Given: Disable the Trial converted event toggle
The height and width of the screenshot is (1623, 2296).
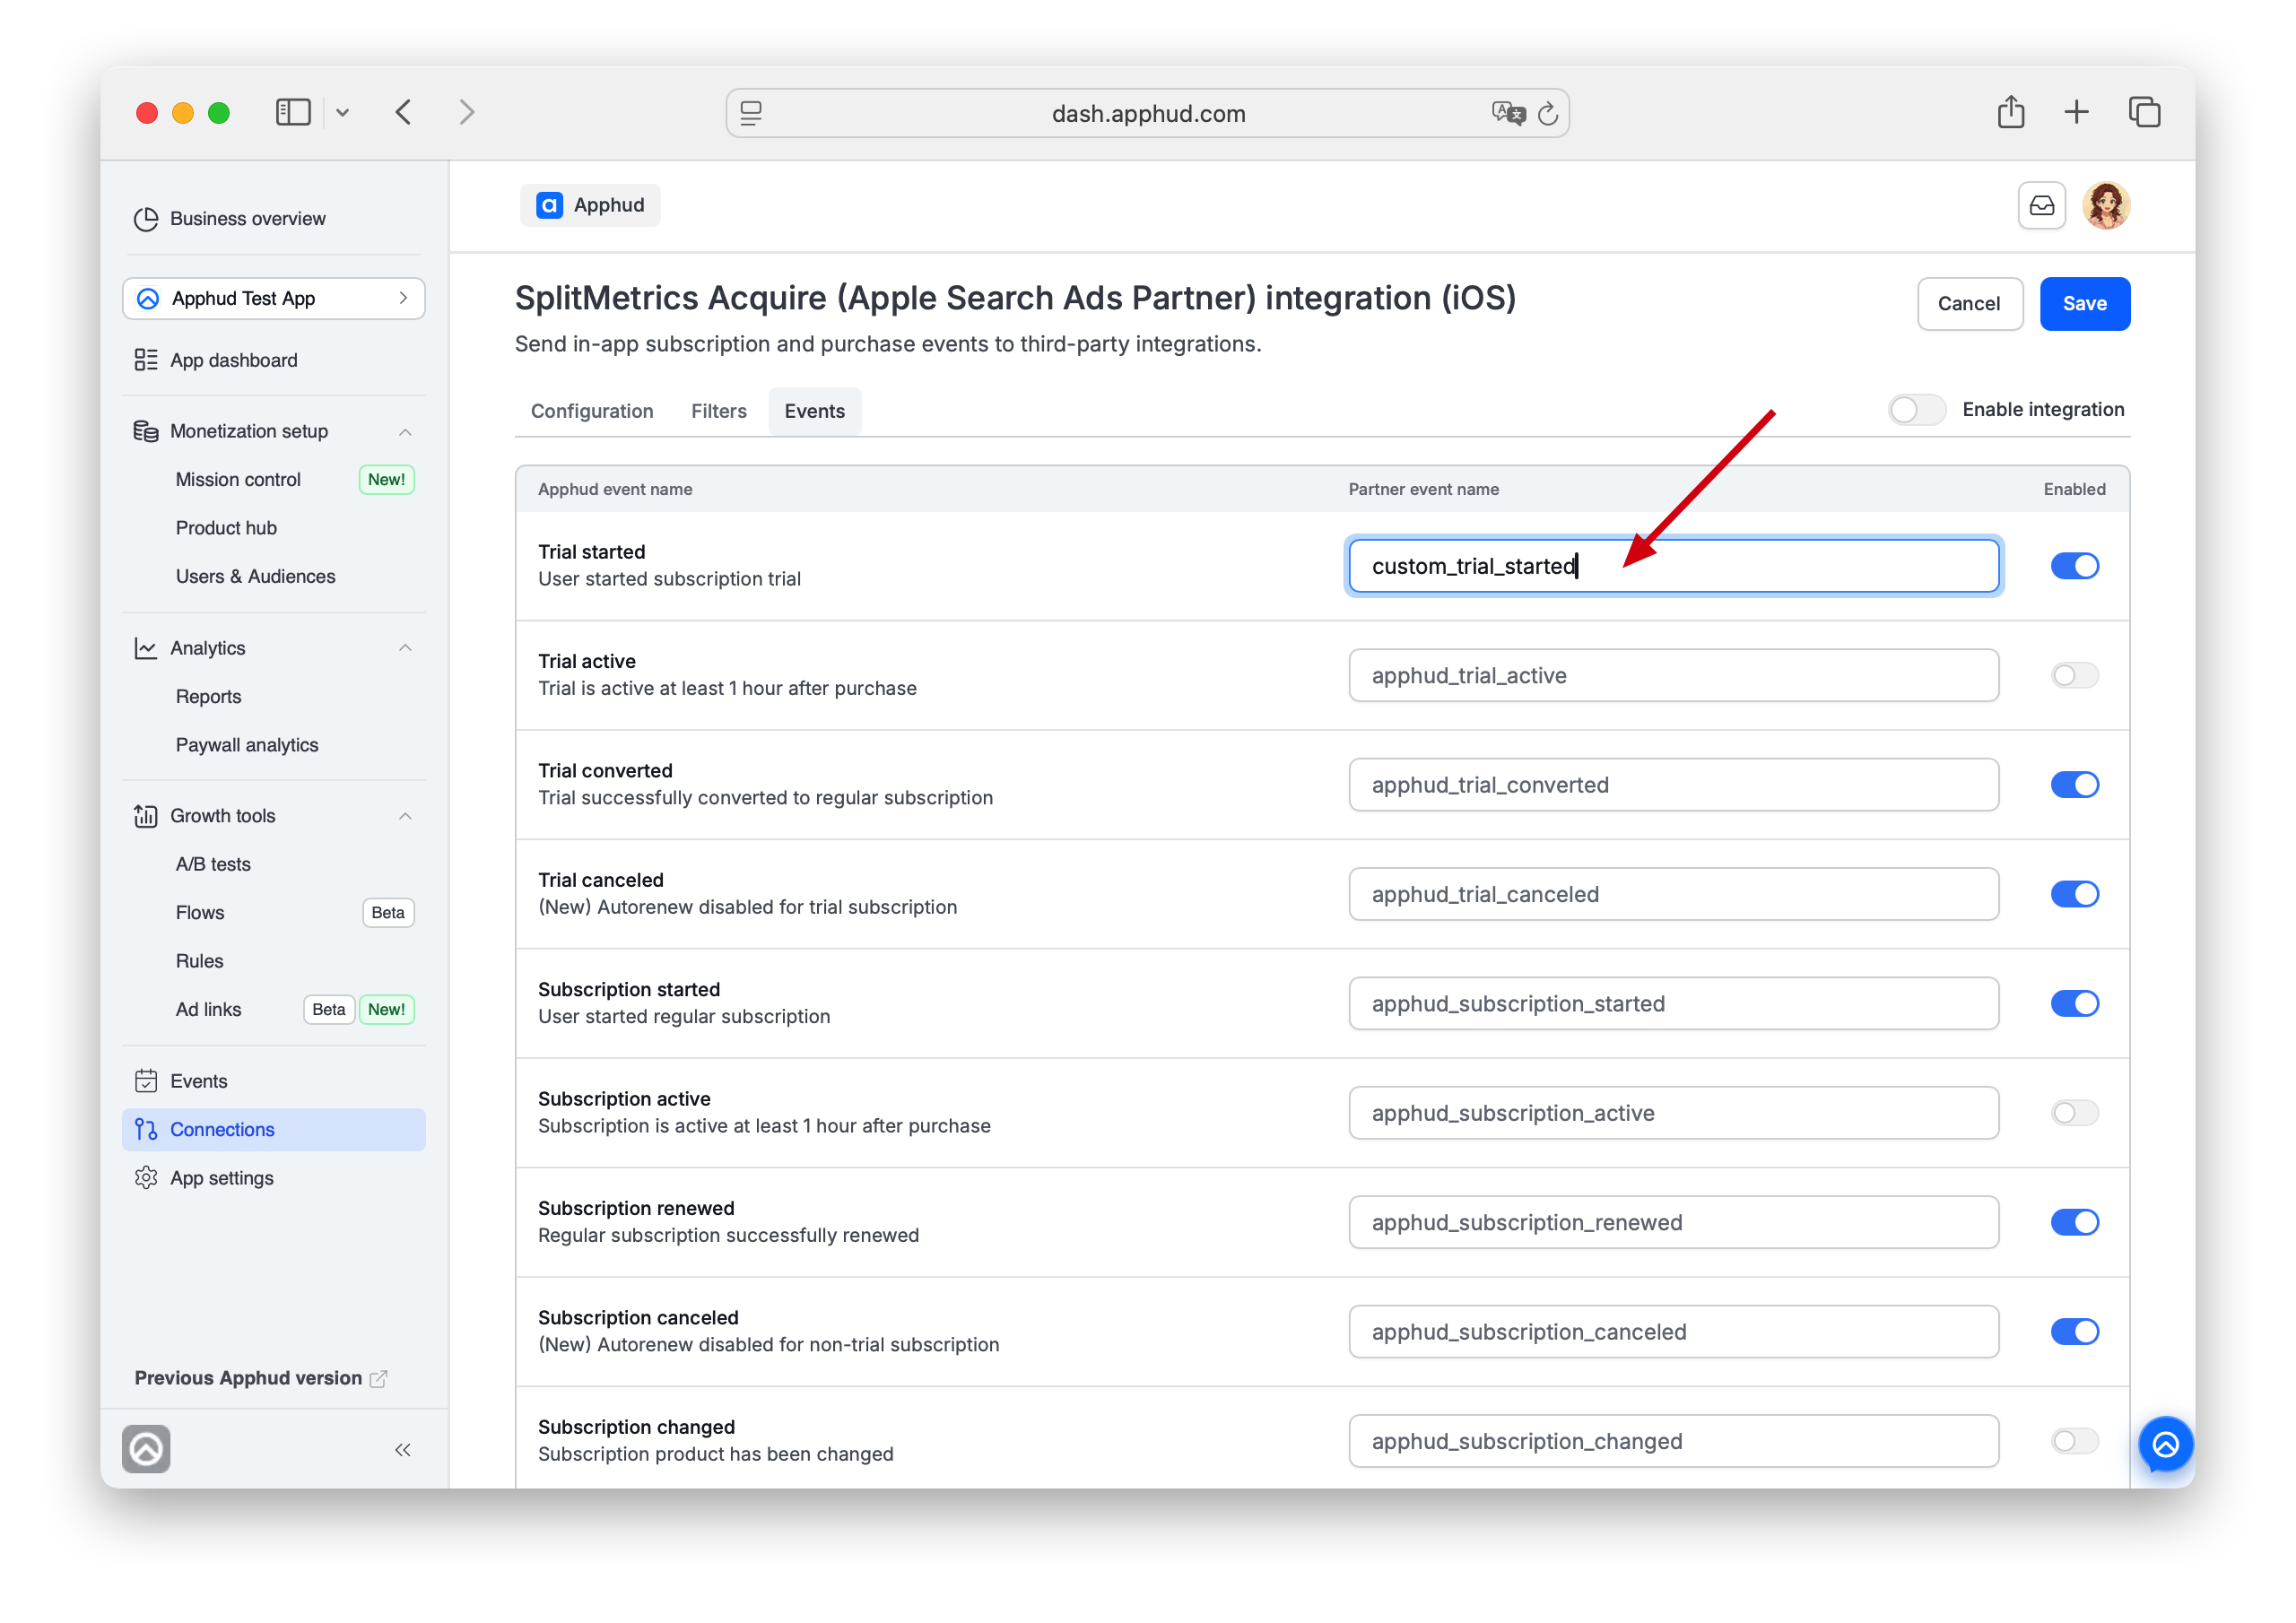Looking at the screenshot, I should (x=2074, y=786).
